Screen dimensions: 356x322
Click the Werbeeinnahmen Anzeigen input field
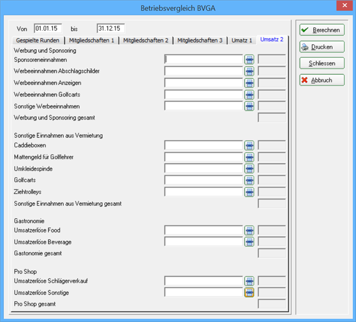pos(204,83)
